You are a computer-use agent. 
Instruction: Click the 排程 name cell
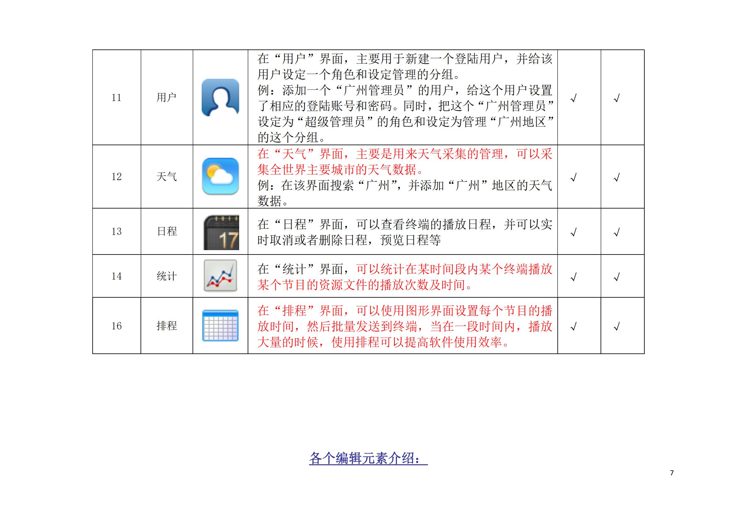(x=167, y=326)
